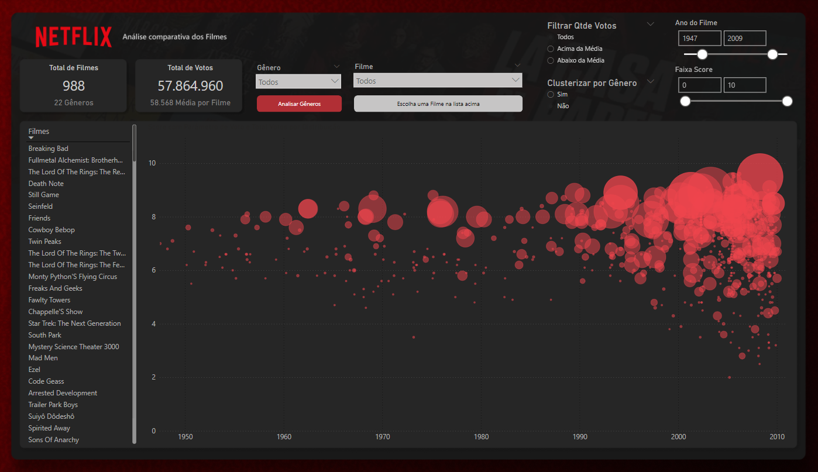Select Fawlty Towers in the list
Image resolution: width=818 pixels, height=472 pixels.
49,300
